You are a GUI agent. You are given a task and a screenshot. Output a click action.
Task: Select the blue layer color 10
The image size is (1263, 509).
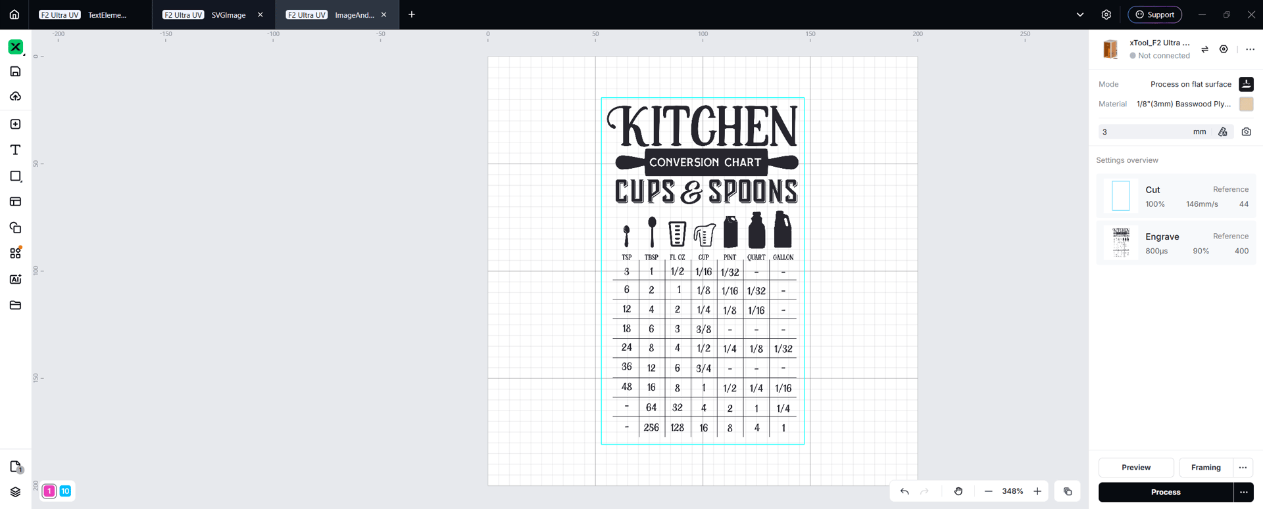point(65,491)
